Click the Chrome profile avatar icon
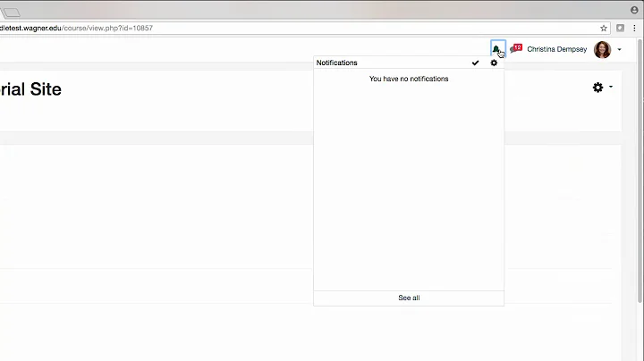 coord(634,10)
